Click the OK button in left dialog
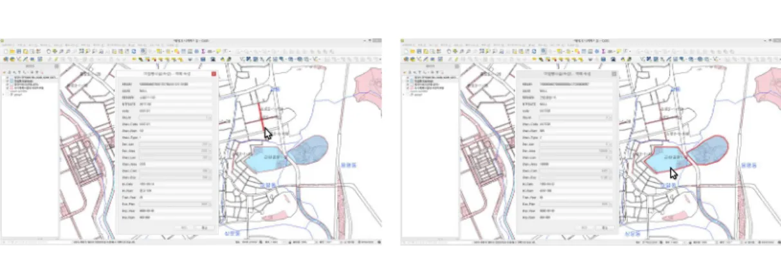This screenshot has height=256, width=781. [x=183, y=227]
